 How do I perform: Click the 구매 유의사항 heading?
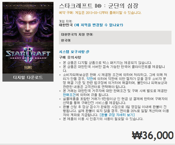point(70,58)
